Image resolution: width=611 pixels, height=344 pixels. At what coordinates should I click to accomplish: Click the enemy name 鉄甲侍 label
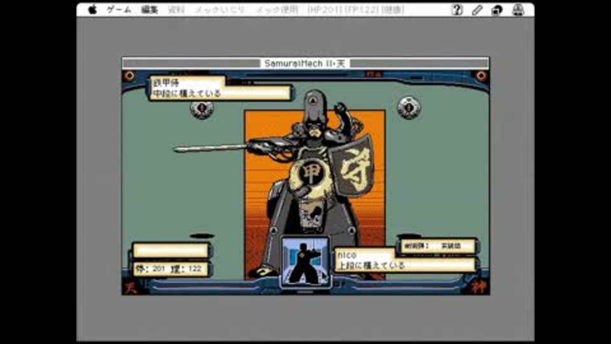point(165,83)
